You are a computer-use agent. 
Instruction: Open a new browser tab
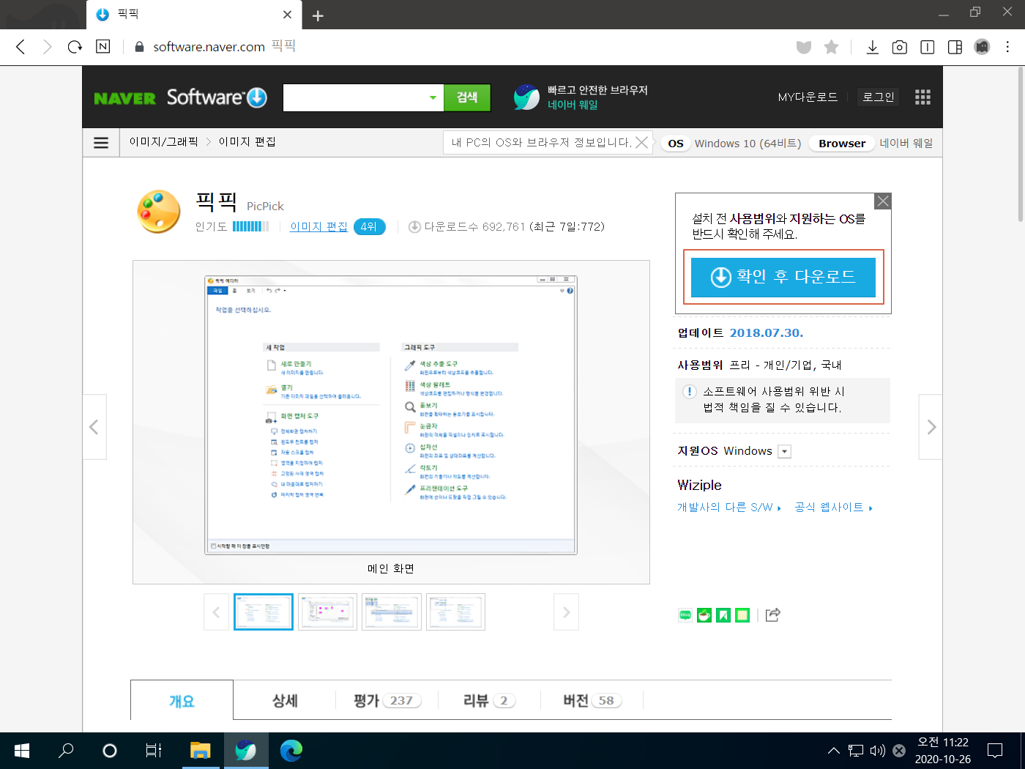coord(318,15)
